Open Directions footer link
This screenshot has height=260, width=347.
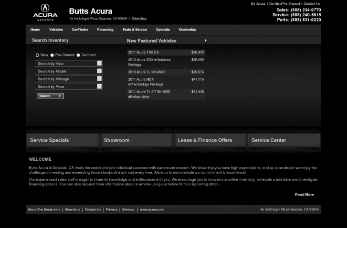coord(73,209)
